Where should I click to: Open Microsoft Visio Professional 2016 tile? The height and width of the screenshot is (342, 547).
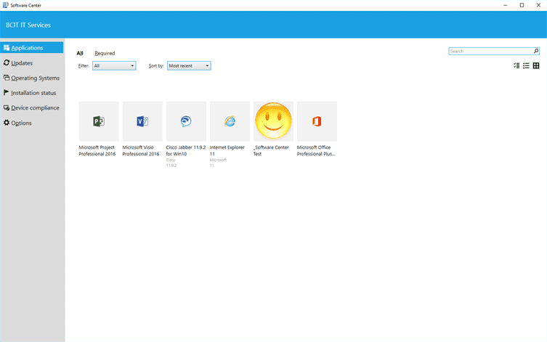[x=142, y=121]
